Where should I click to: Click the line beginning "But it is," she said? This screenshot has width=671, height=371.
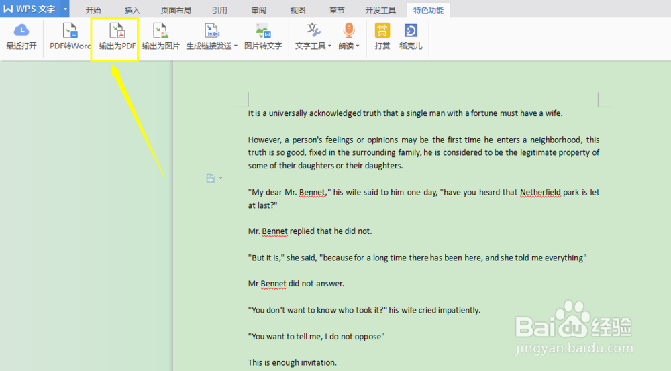[x=417, y=258]
